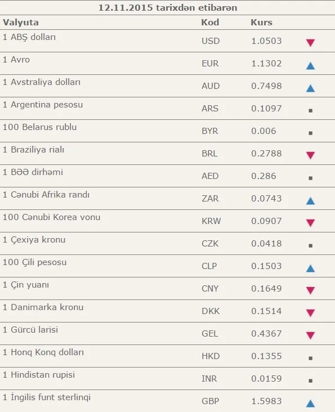Click the red down arrow beside USD
Image resolution: width=335 pixels, height=412 pixels.
(310, 43)
